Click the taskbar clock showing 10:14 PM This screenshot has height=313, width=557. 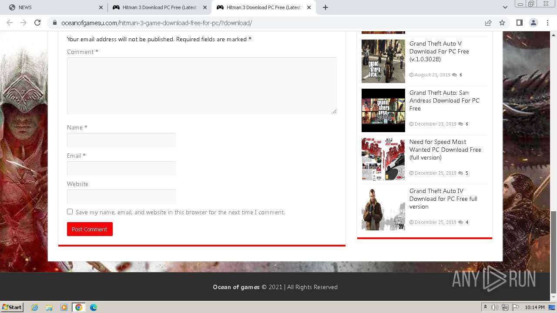click(535, 307)
